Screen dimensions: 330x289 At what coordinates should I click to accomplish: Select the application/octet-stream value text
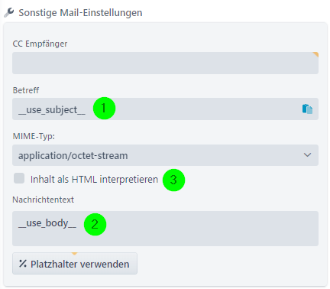pyautogui.click(x=73, y=155)
